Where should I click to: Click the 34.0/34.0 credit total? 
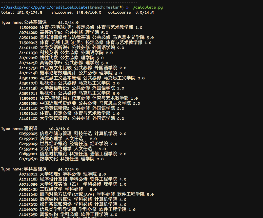[x=68, y=169]
